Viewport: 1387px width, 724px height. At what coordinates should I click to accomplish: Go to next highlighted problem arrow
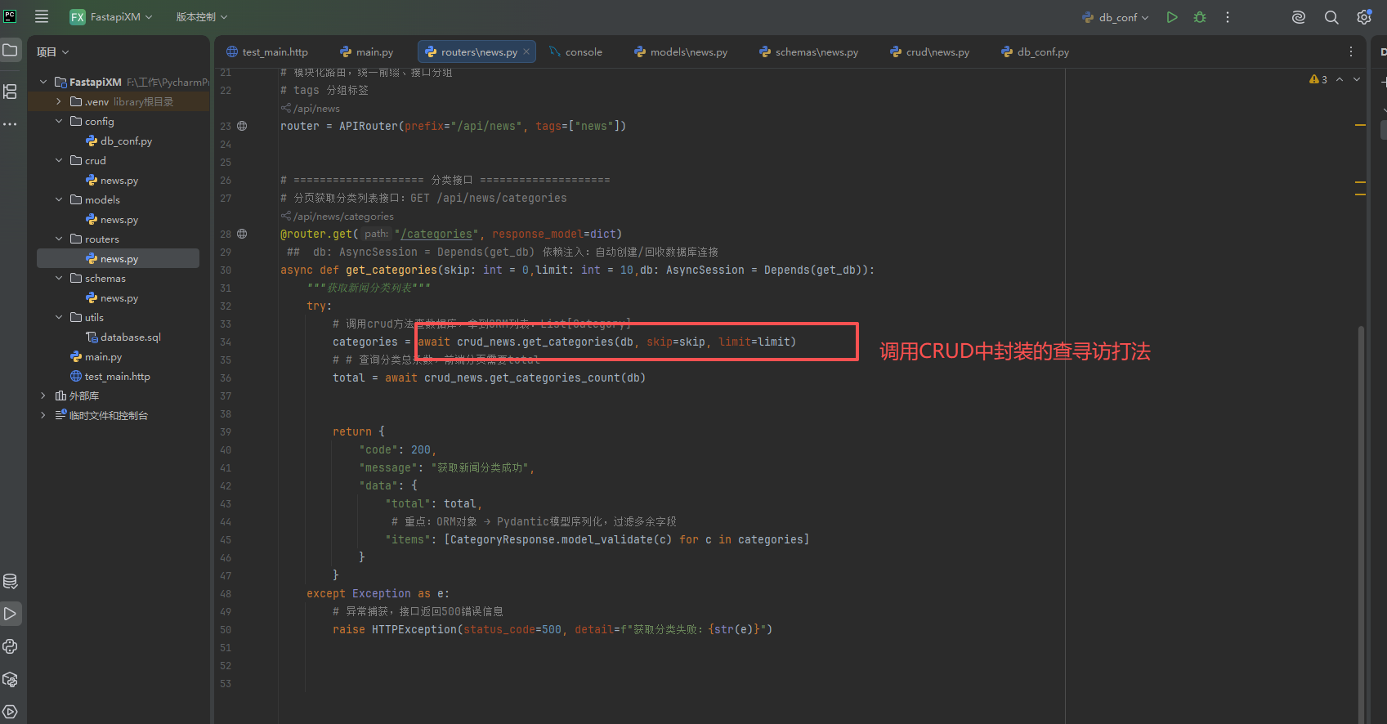[x=1357, y=79]
